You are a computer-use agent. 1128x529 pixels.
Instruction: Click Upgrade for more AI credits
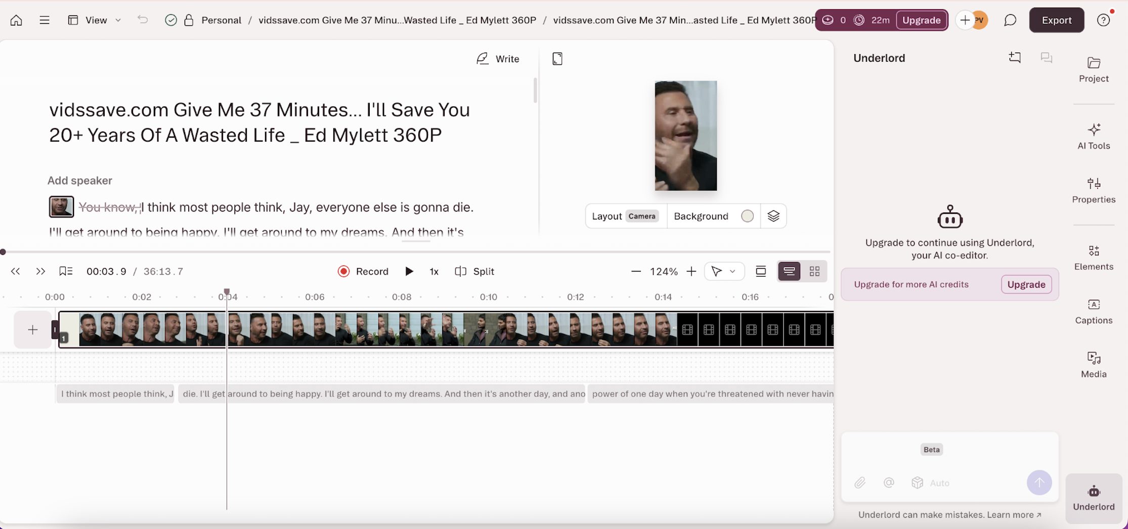(1026, 284)
